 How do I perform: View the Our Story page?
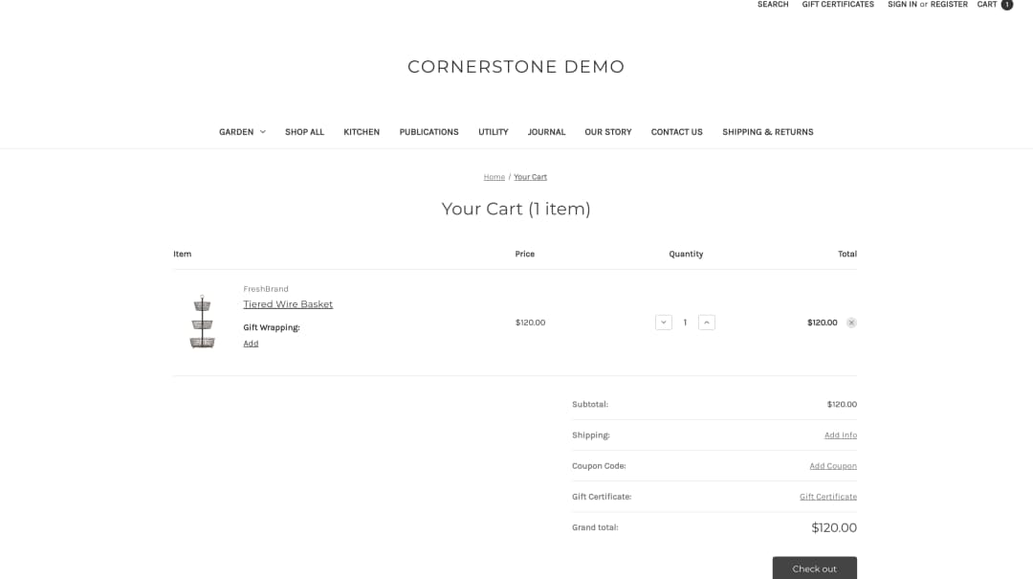pyautogui.click(x=608, y=132)
